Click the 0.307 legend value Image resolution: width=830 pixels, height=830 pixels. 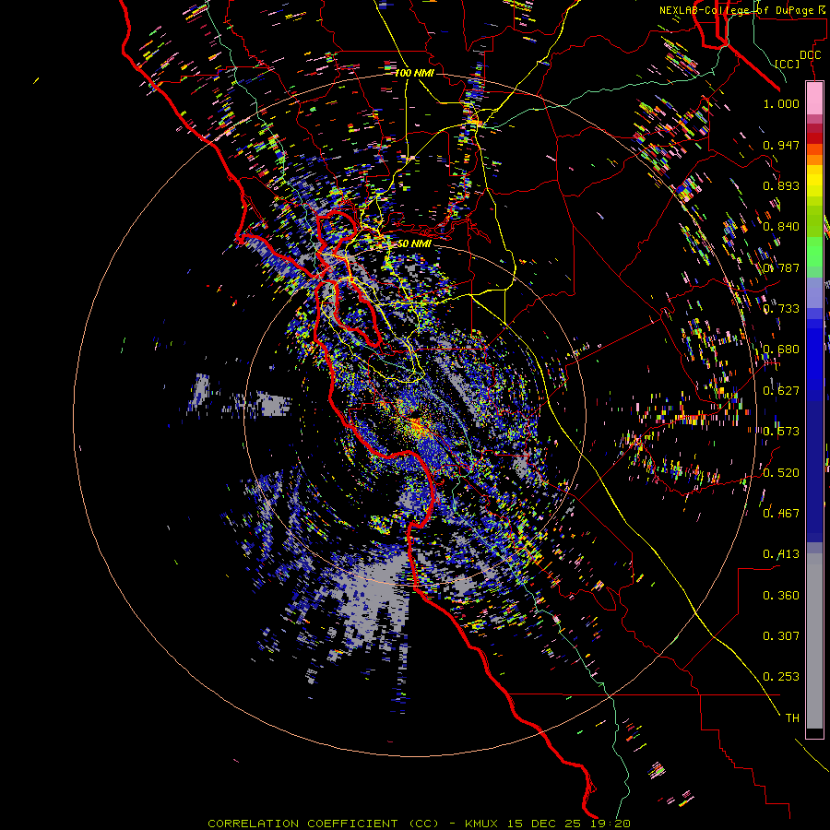[781, 636]
